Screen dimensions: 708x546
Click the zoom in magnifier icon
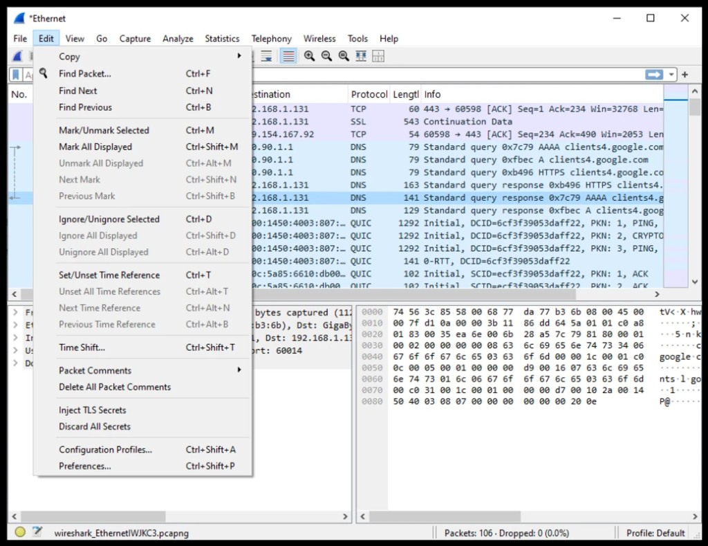point(309,56)
